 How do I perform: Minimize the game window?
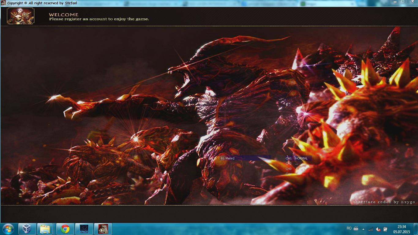point(395,2)
